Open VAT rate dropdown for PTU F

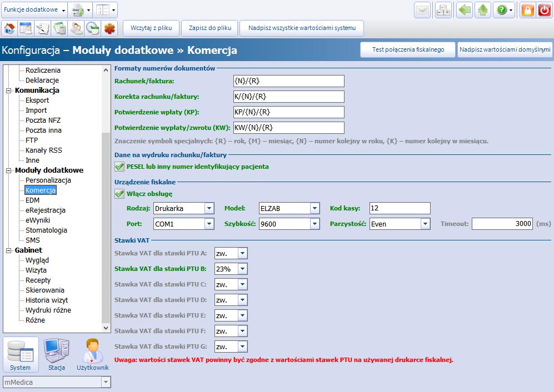tap(242, 331)
